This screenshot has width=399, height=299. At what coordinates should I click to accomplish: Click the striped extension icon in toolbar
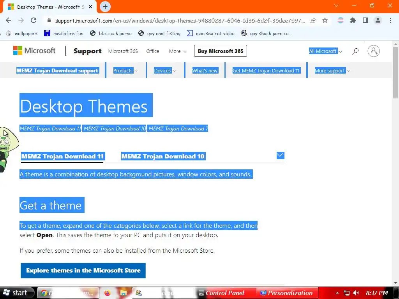click(341, 20)
